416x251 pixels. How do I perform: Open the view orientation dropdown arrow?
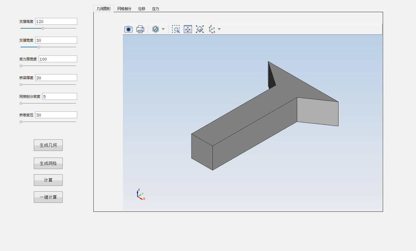tap(219, 29)
